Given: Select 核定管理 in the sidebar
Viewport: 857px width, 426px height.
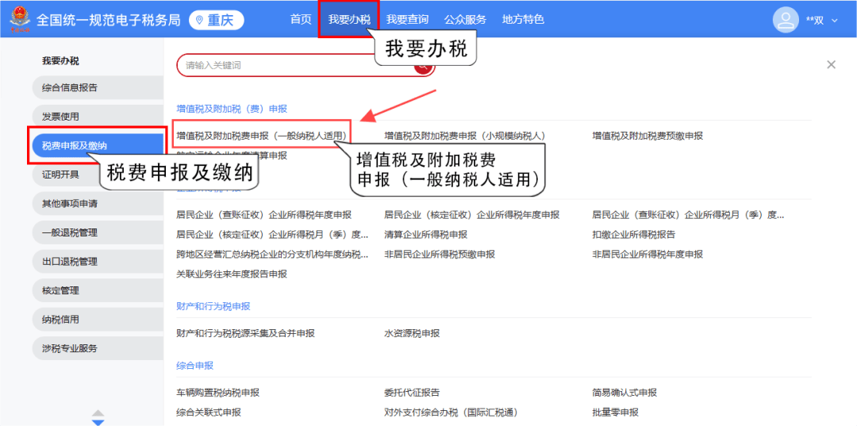Looking at the screenshot, I should pos(98,290).
